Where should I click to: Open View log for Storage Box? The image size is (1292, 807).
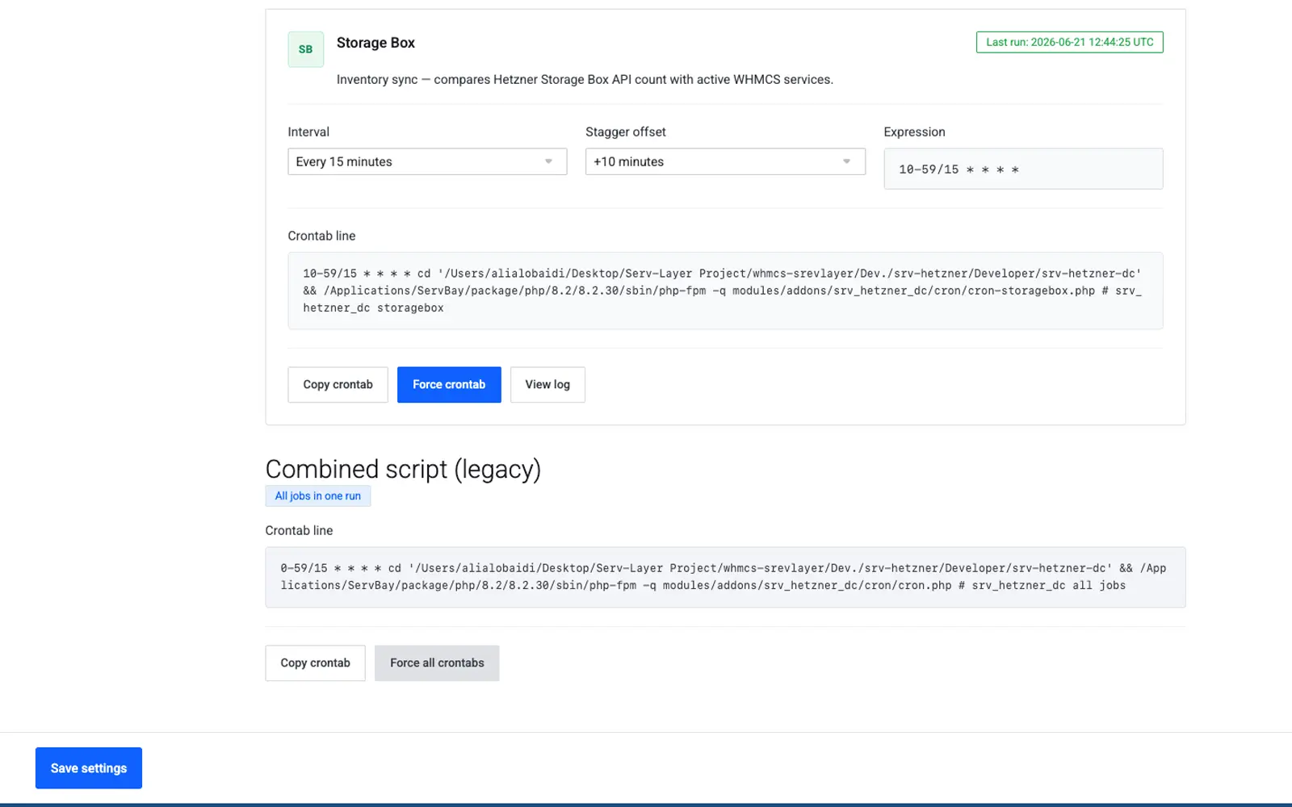tap(547, 385)
